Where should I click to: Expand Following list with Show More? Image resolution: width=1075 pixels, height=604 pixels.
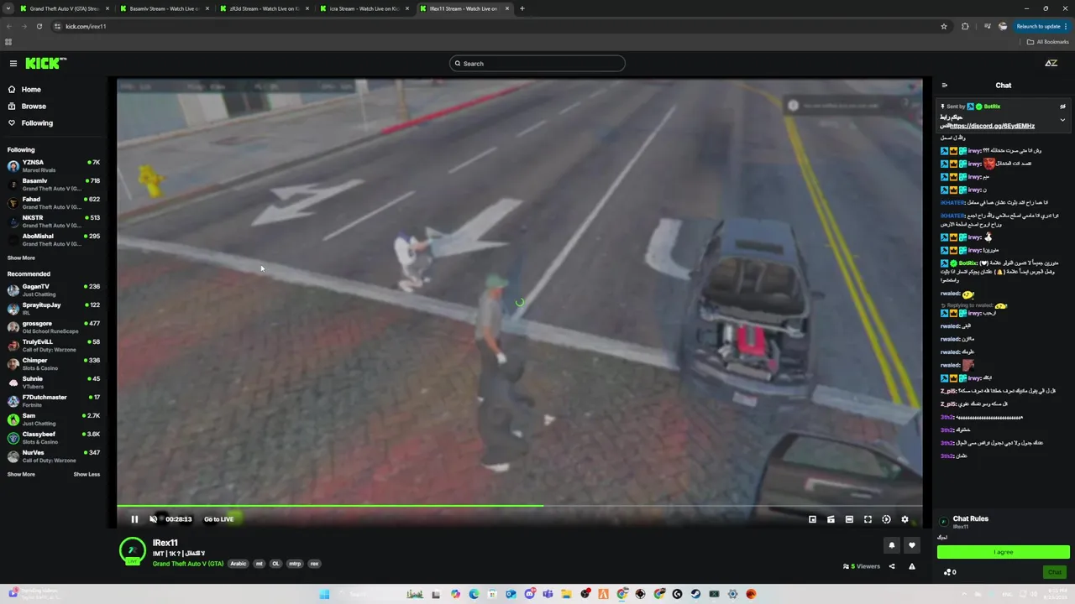click(21, 258)
